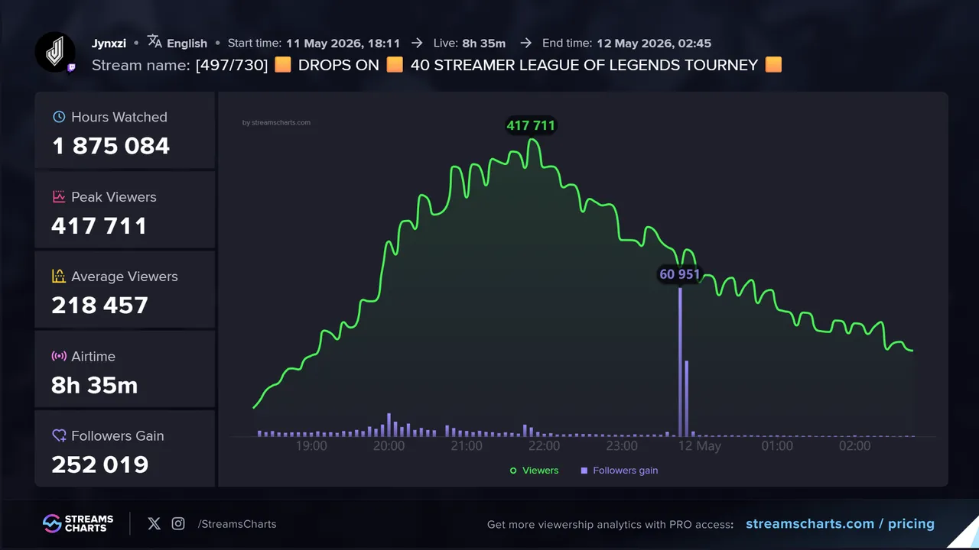Toggle the Followers gain legend series
The height and width of the screenshot is (550, 979).
pyautogui.click(x=620, y=471)
